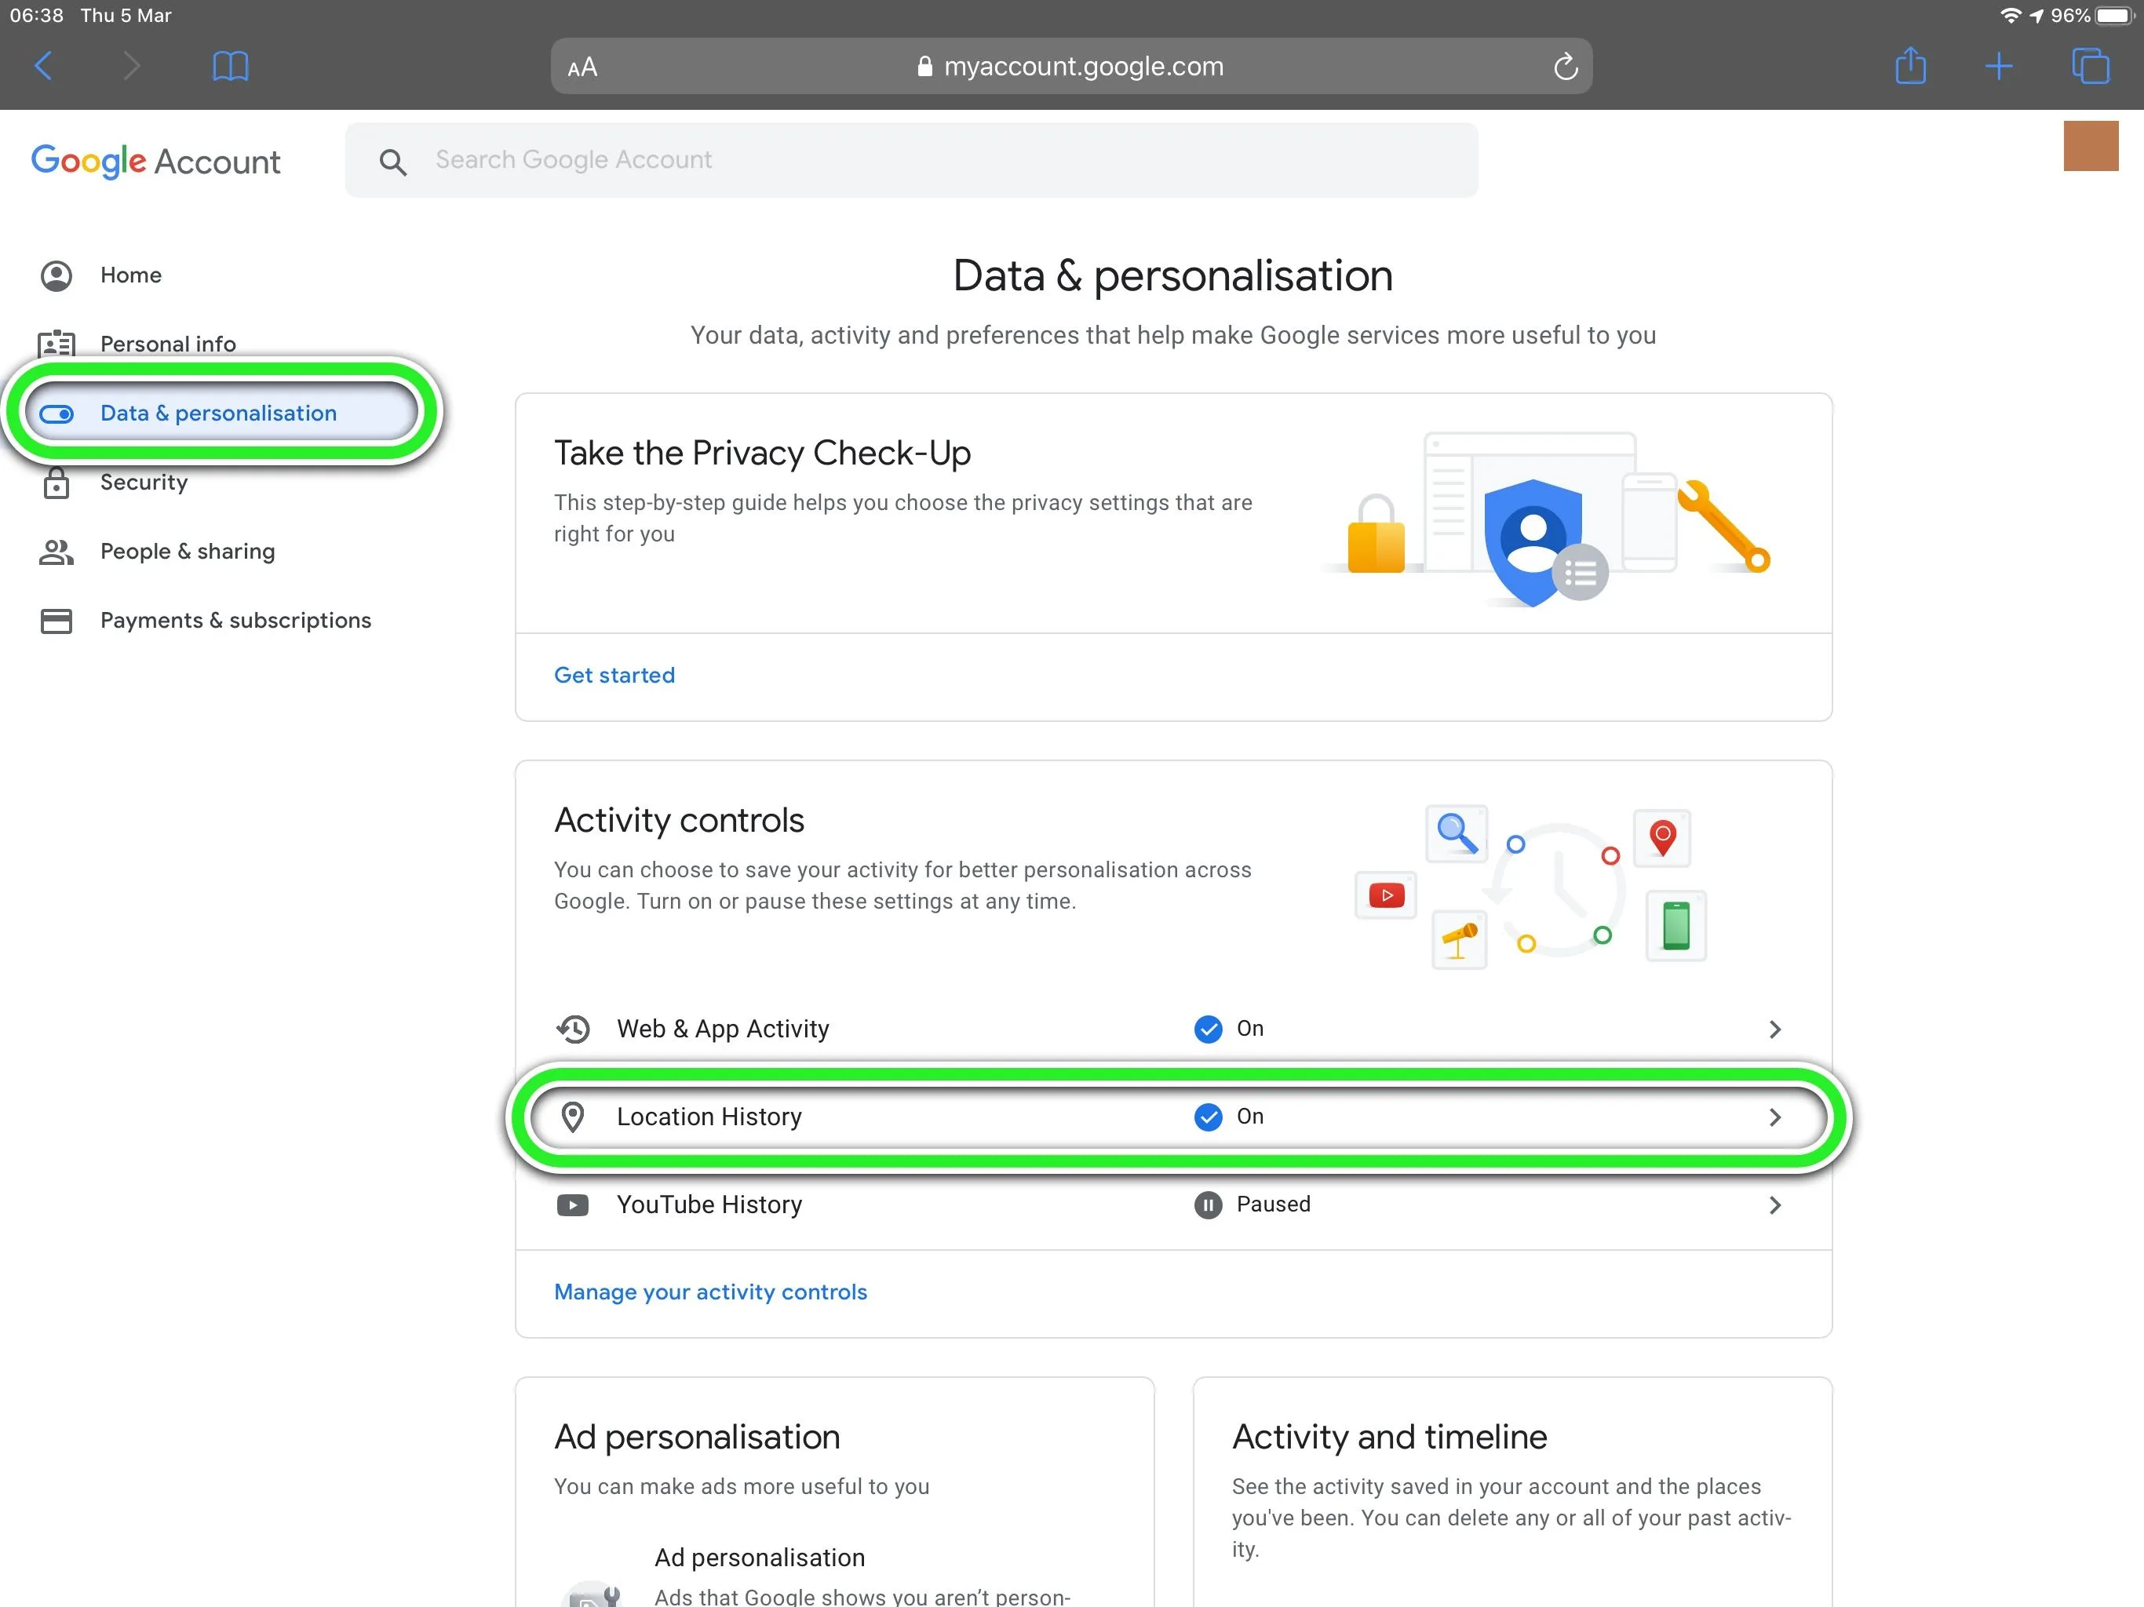Open the Location History row label

click(x=709, y=1117)
